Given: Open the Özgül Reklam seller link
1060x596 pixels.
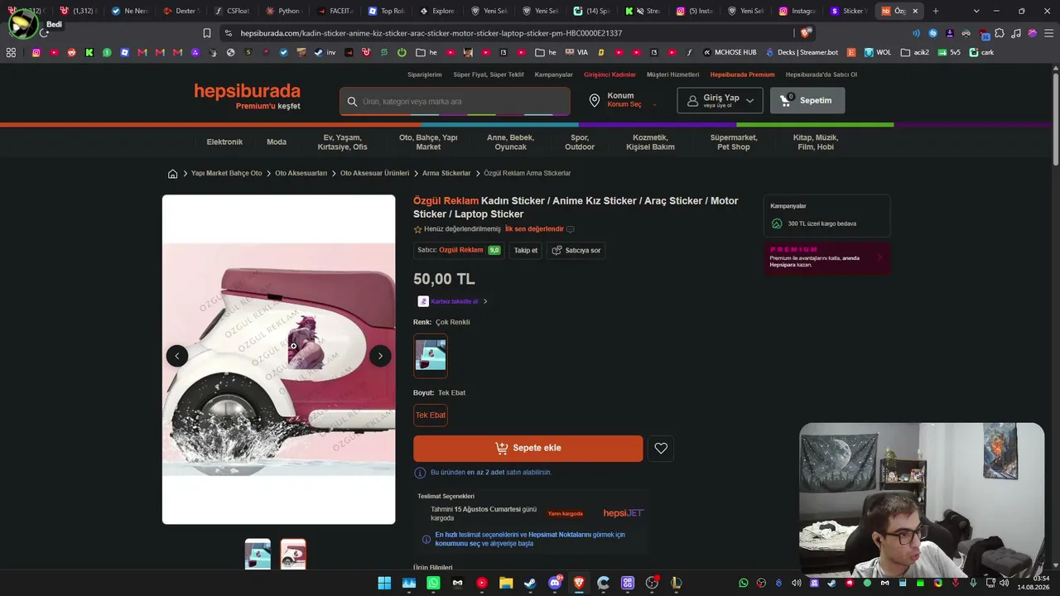Looking at the screenshot, I should click(x=460, y=250).
